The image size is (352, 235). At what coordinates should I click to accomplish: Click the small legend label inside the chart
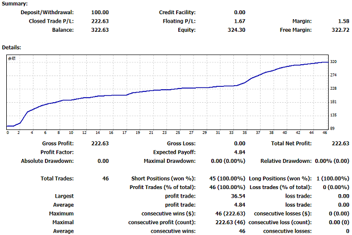(x=11, y=58)
